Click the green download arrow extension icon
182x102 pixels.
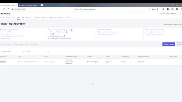tap(163, 9)
